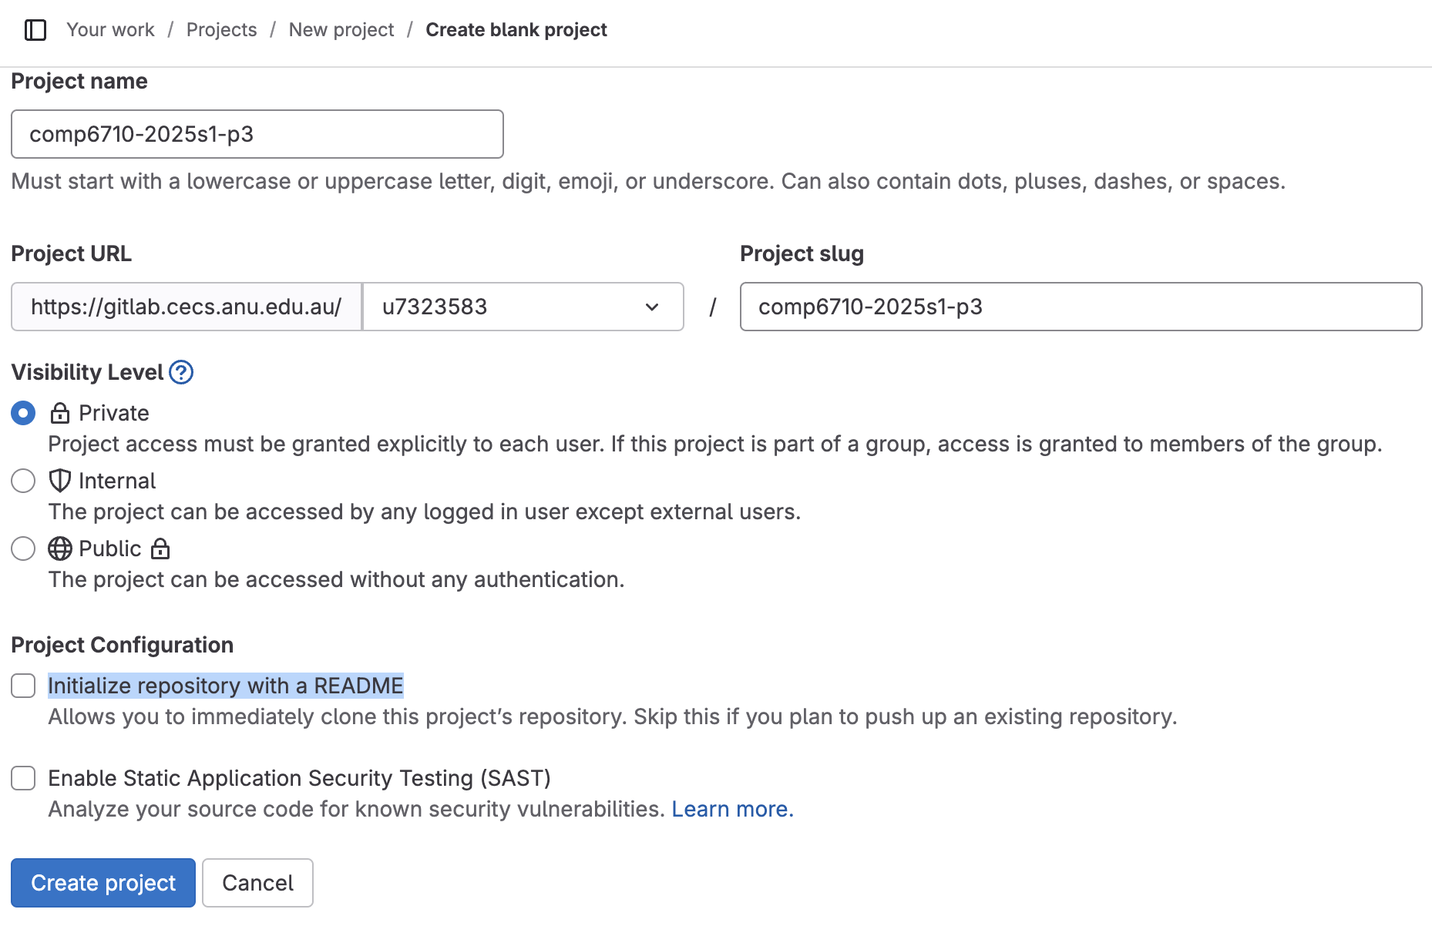Open the u7323583 namespace dropdown
1432x926 pixels.
point(651,307)
